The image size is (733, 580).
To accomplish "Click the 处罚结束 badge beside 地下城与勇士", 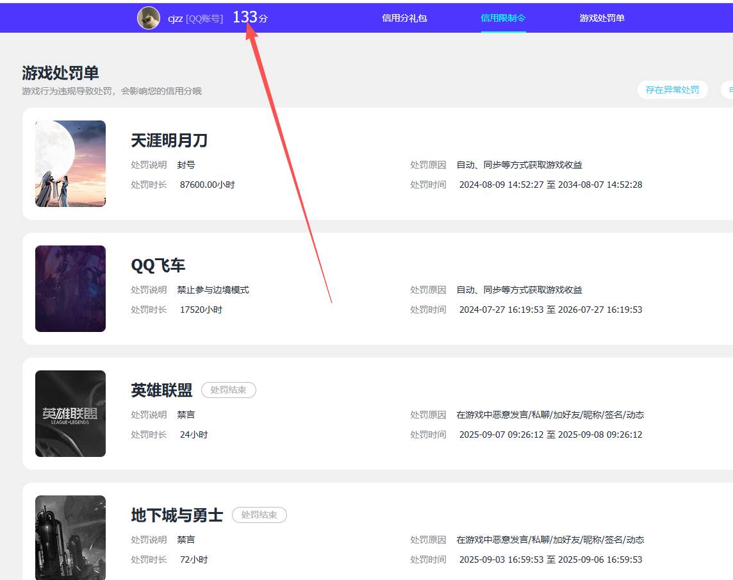I will point(259,515).
